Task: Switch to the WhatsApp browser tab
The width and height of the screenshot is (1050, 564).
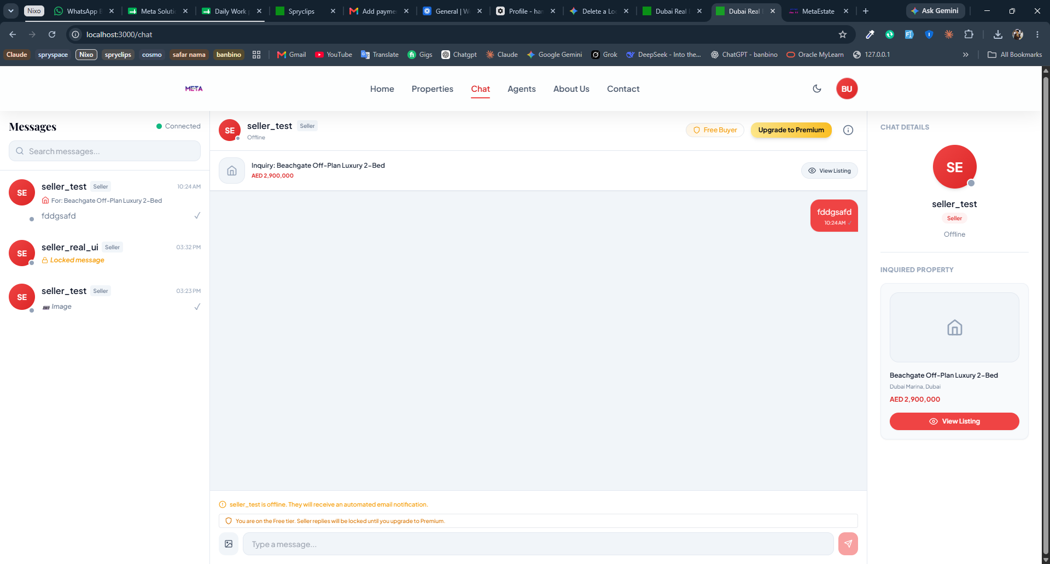Action: coord(84,11)
